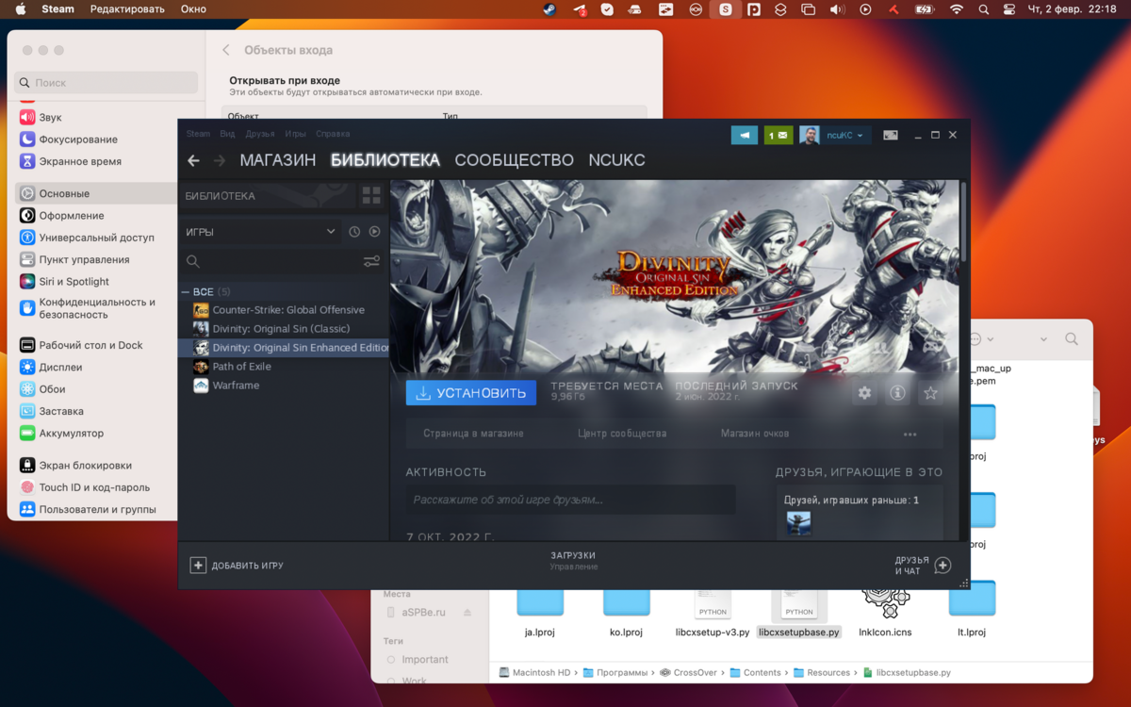Click the ncuKC profile avatar
This screenshot has width=1131, height=707.
[810, 136]
